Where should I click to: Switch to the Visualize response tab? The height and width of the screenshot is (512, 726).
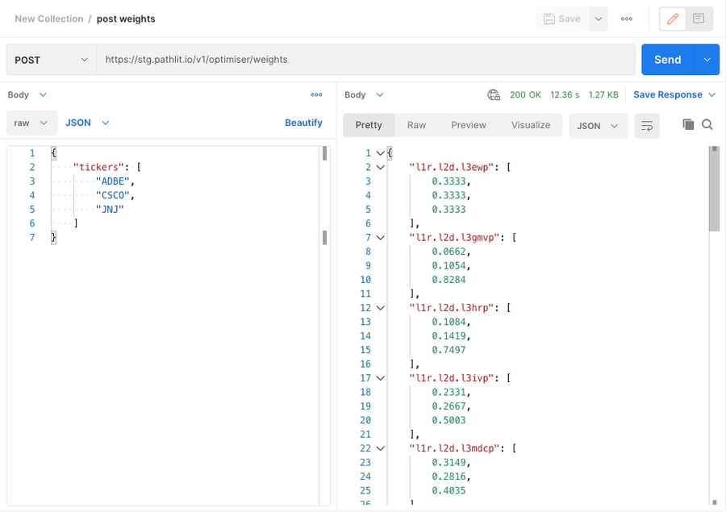pos(530,125)
